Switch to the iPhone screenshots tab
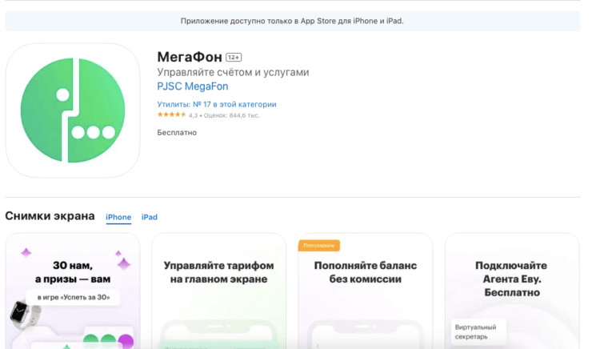The height and width of the screenshot is (349, 592). [x=118, y=217]
